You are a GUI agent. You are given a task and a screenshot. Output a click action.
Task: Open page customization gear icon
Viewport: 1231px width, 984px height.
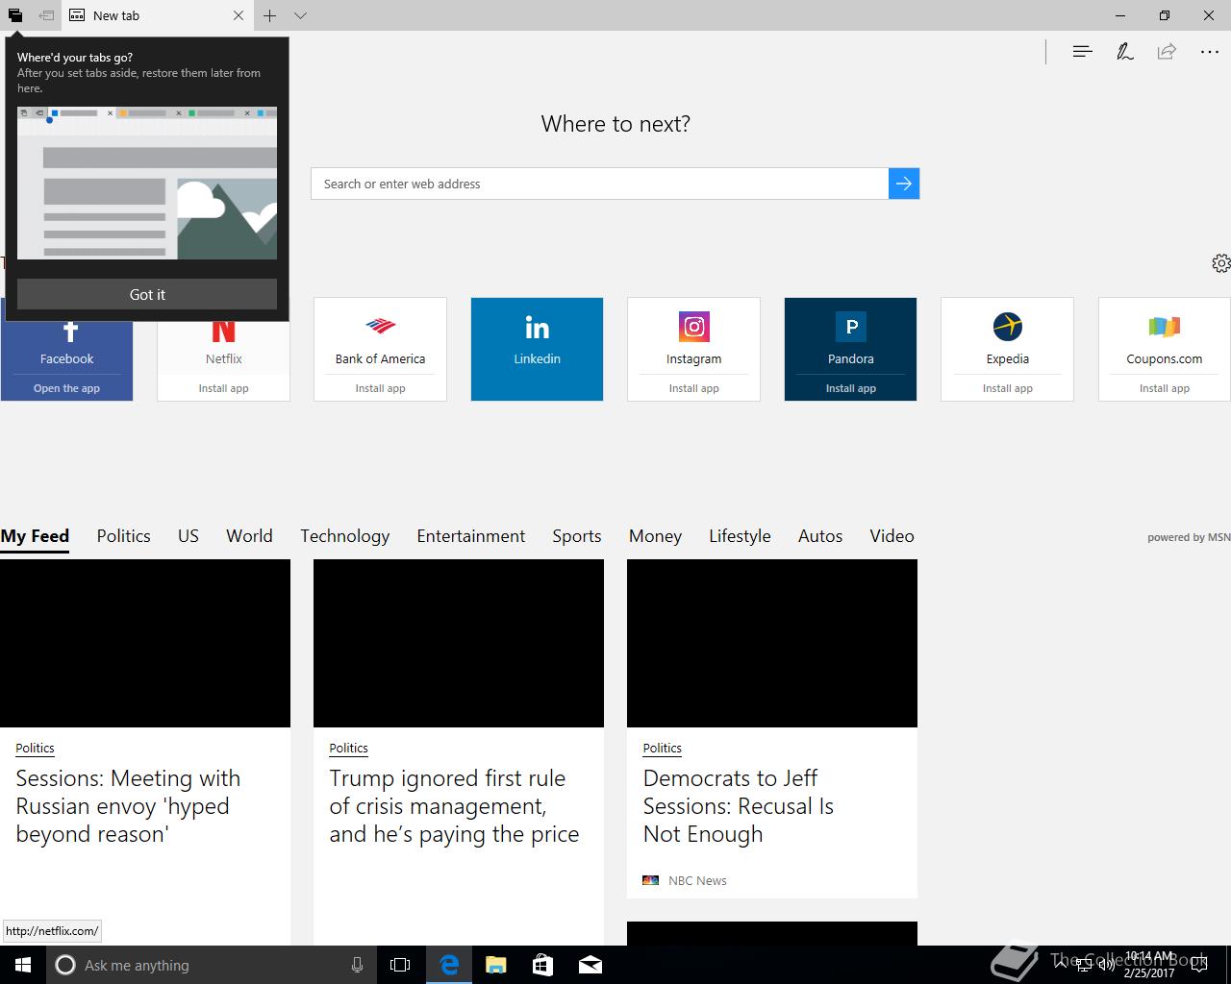(1220, 263)
